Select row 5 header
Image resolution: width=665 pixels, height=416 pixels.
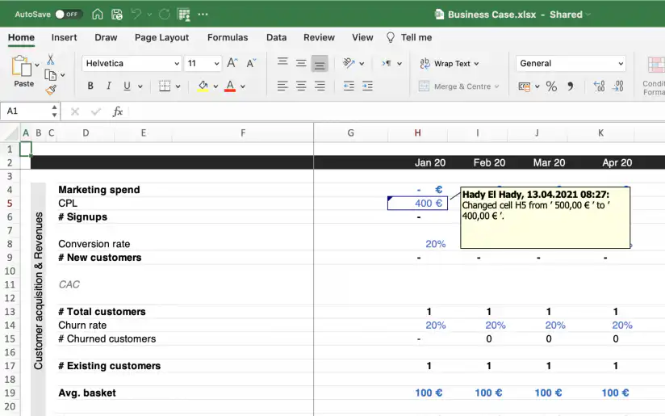(10, 204)
